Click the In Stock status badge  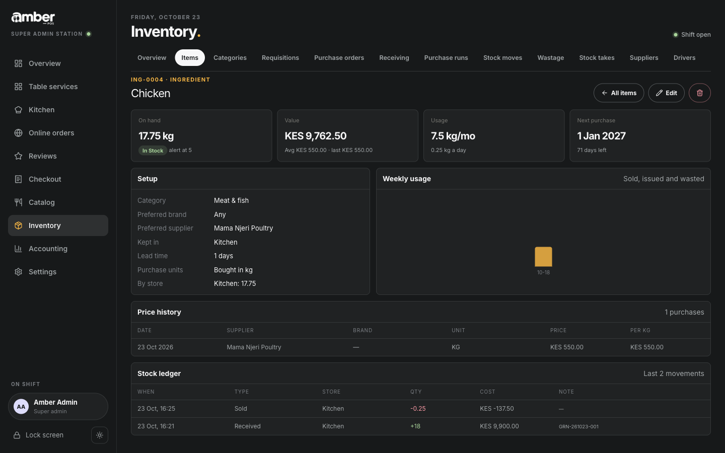153,150
